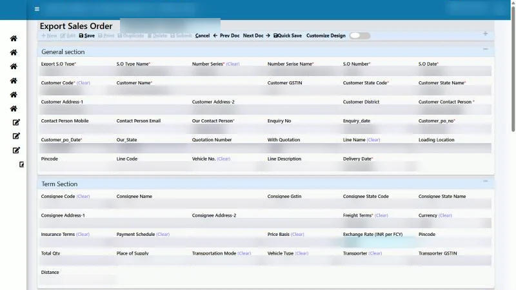Image resolution: width=516 pixels, height=290 pixels.
Task: Select the Customer Address-1 input
Action: point(114,110)
